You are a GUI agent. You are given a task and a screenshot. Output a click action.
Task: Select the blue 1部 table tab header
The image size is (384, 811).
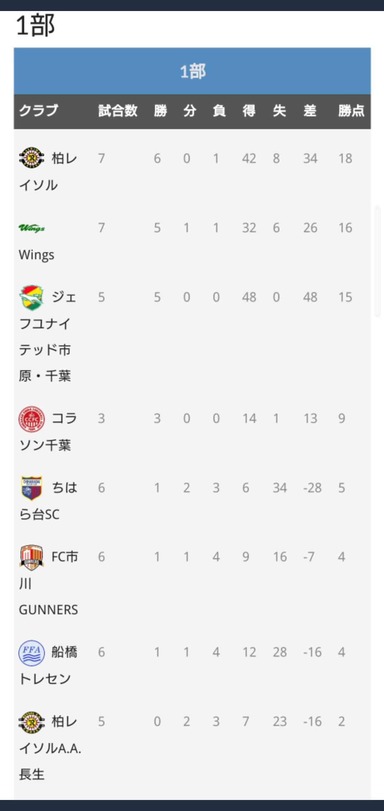[x=192, y=71]
